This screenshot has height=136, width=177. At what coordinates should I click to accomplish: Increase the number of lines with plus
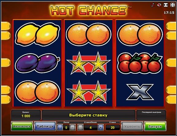click(72, 127)
